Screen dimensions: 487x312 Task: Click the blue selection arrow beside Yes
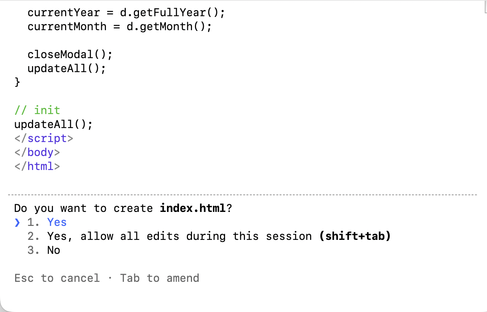17,222
